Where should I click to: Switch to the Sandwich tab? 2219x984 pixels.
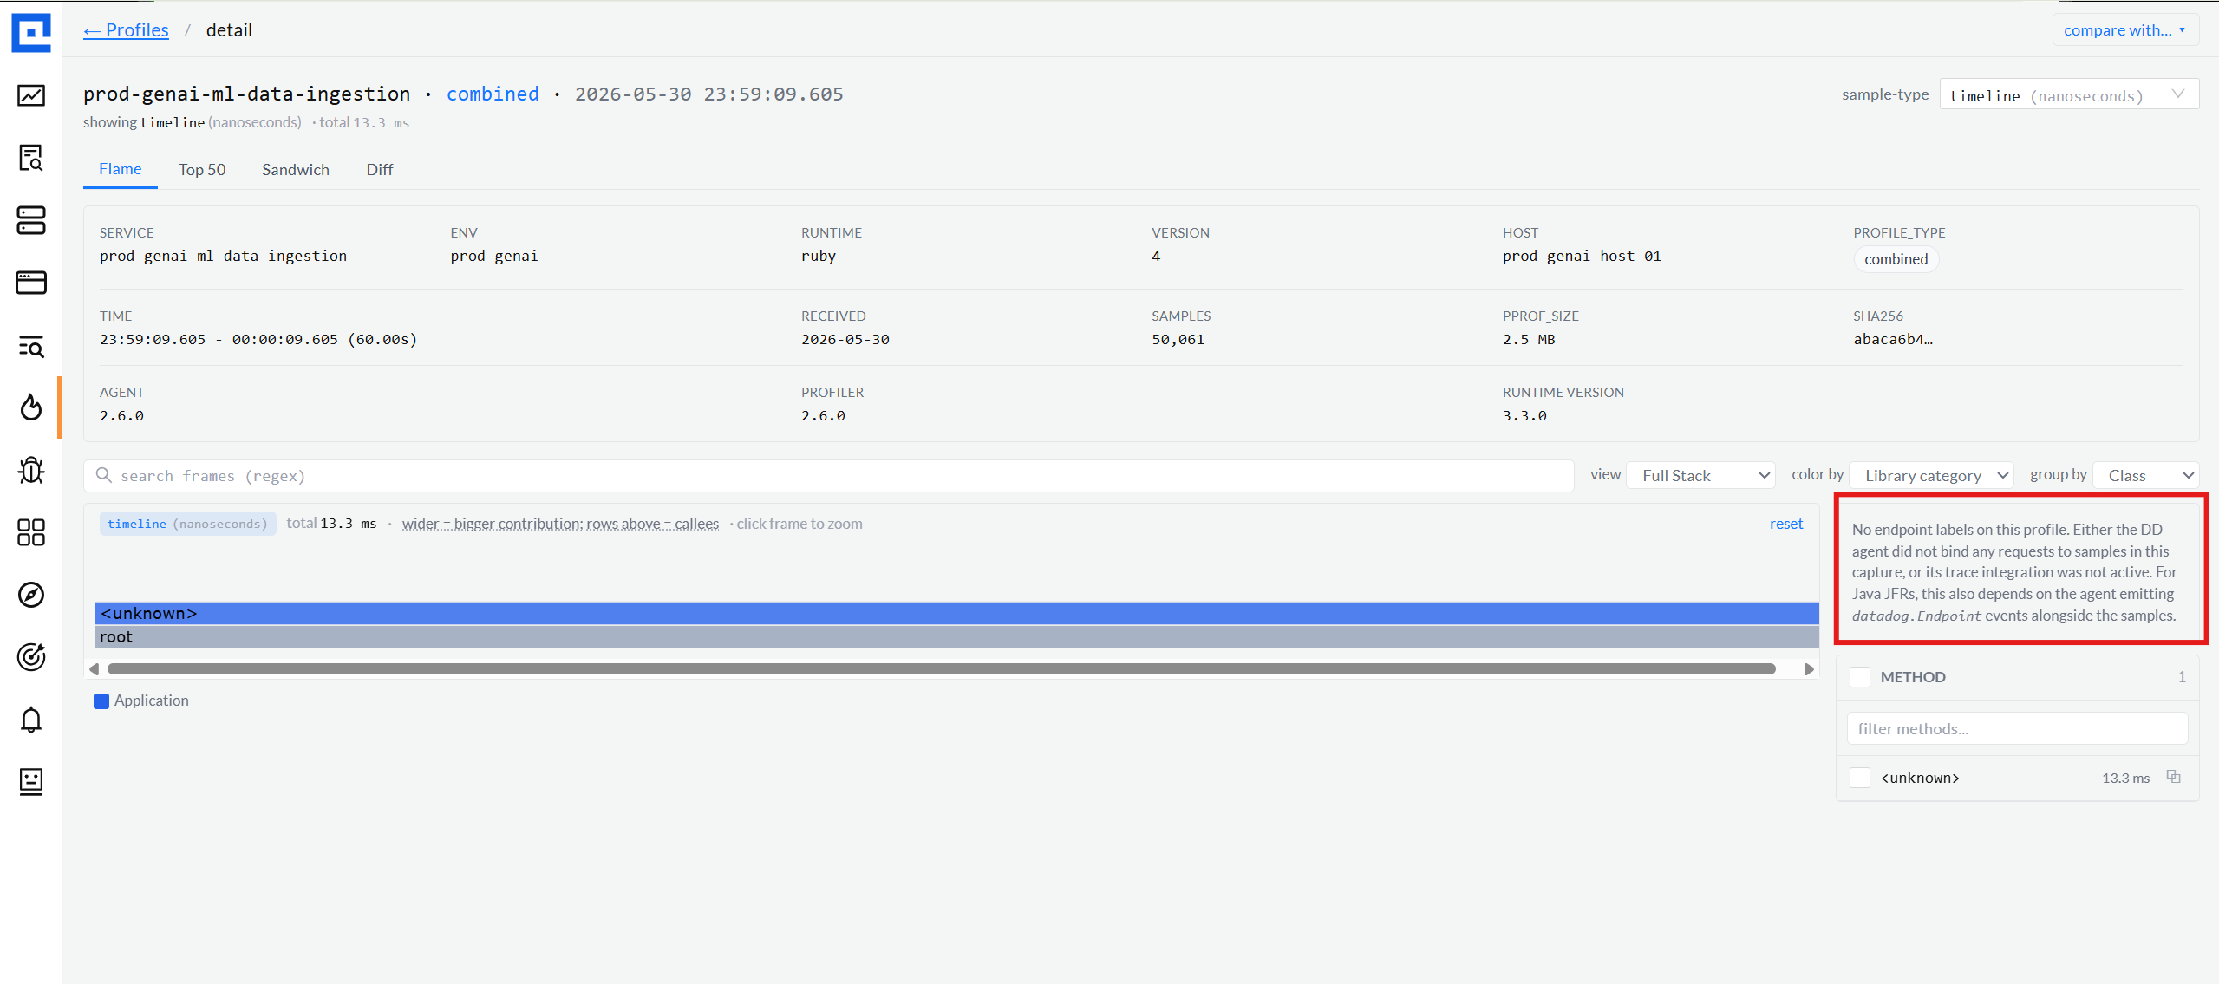click(x=296, y=170)
